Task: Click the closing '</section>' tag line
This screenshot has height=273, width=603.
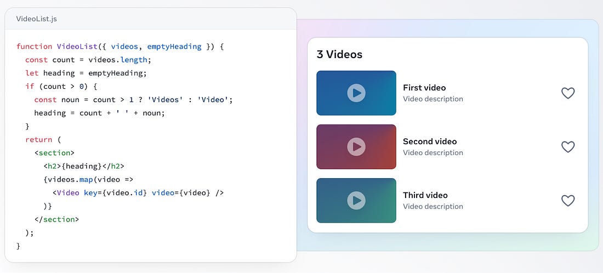Action: (x=56, y=220)
